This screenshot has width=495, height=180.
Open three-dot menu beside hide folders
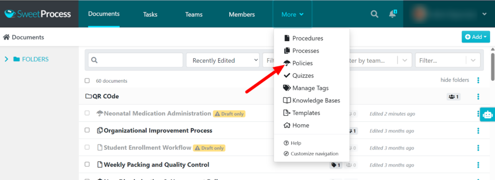pos(478,80)
